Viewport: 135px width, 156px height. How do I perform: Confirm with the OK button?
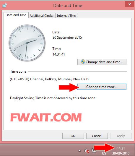[73, 136]
